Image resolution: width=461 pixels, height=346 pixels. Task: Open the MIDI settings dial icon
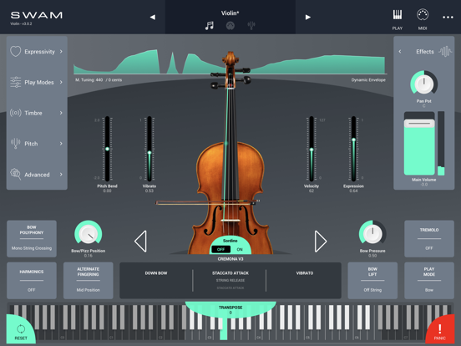423,15
